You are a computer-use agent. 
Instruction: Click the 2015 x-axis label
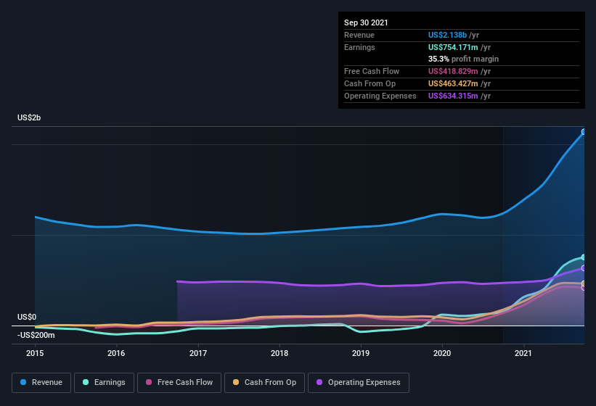point(35,353)
